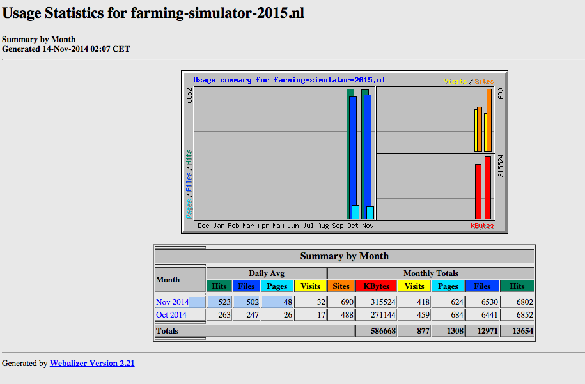Click the red KBytes column header in table
Screen dimensions: 585x384
point(376,286)
